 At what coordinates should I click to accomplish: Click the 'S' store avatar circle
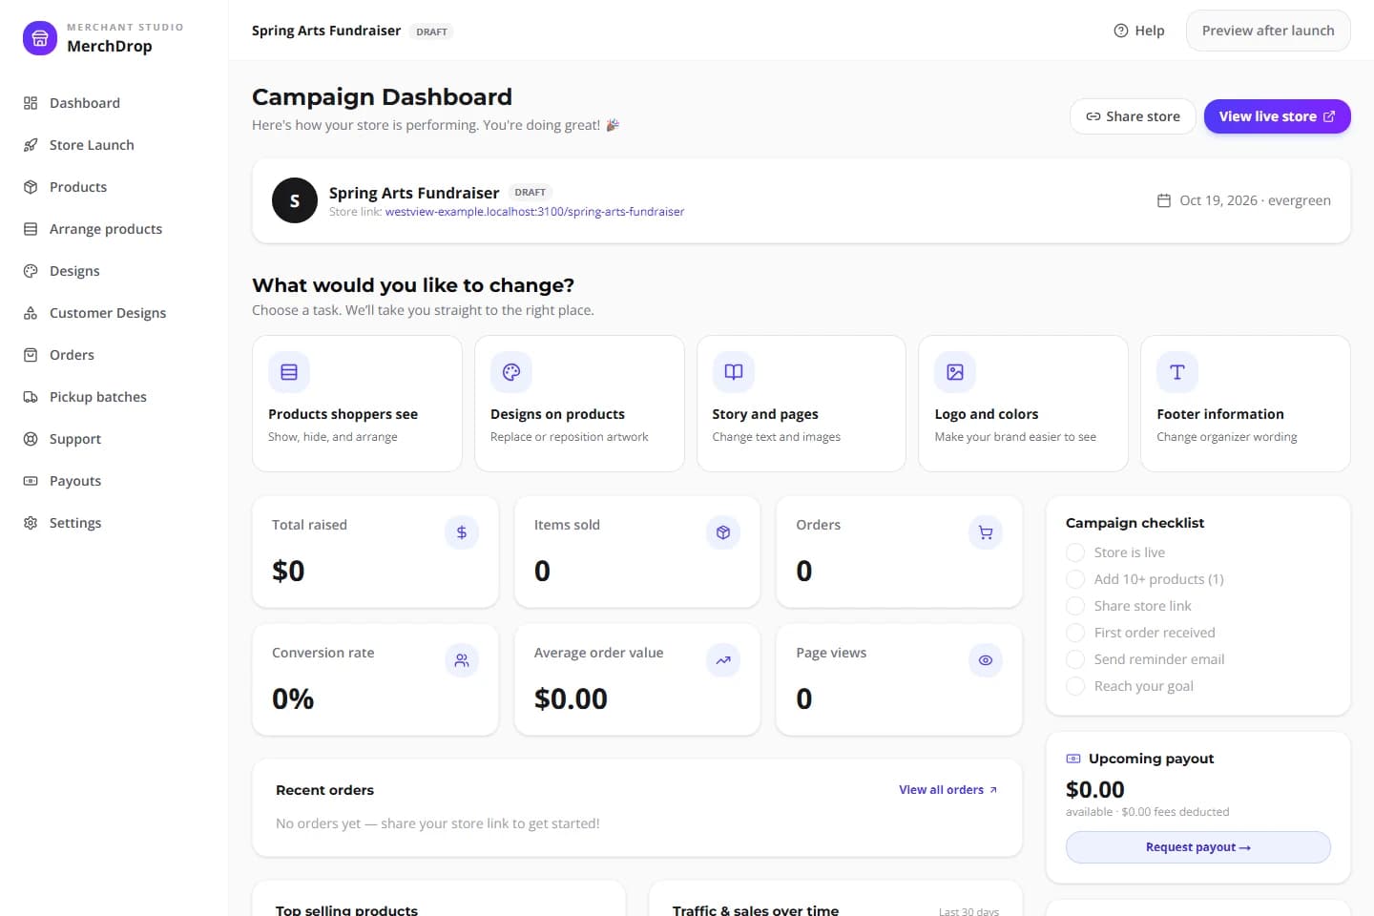tap(295, 200)
